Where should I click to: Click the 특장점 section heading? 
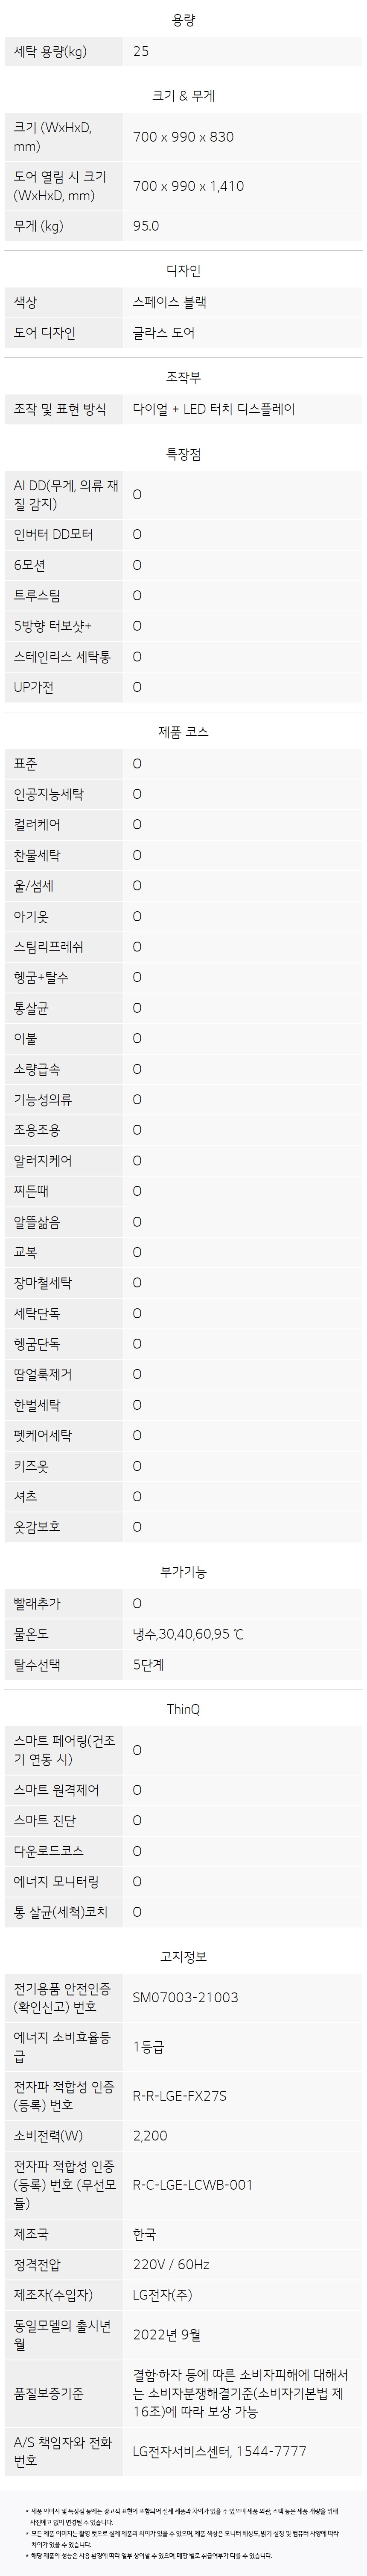[x=183, y=453]
